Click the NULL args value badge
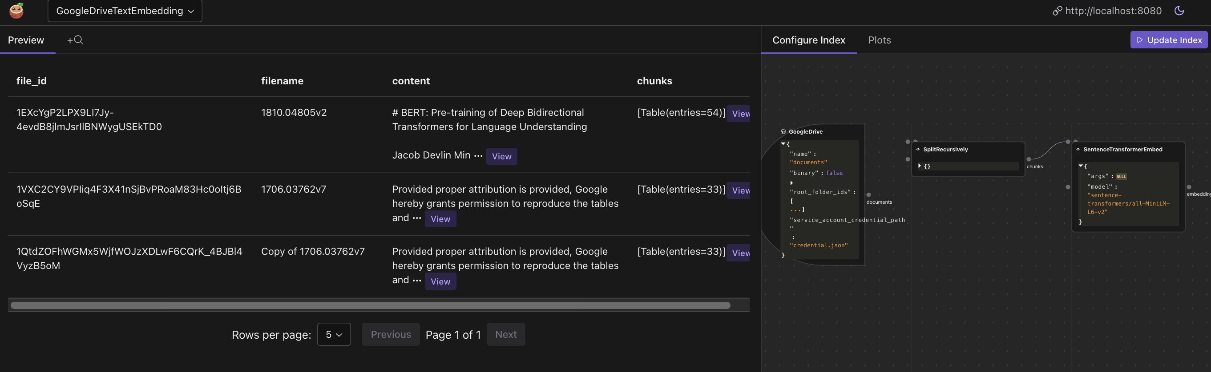 (1121, 177)
